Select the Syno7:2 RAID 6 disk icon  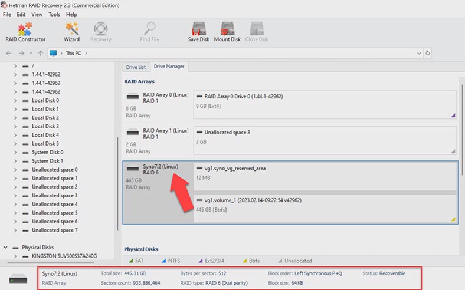coord(133,168)
